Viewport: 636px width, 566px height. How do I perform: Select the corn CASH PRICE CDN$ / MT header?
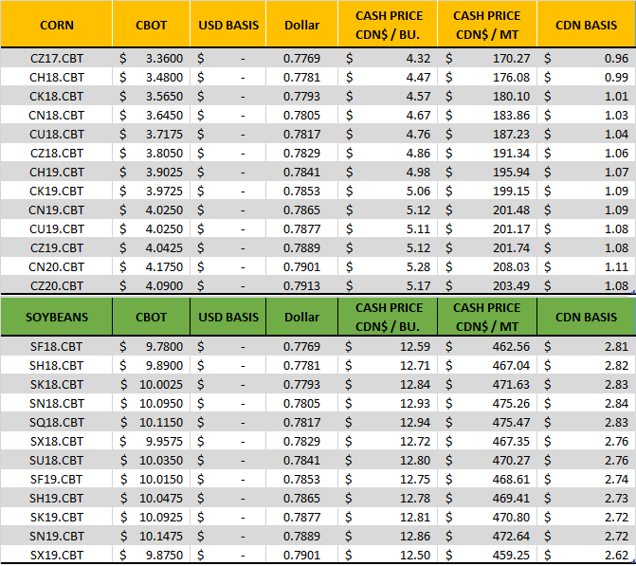point(486,25)
